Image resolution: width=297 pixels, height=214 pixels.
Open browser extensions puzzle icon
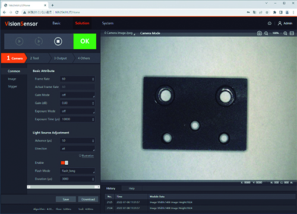coord(274,12)
